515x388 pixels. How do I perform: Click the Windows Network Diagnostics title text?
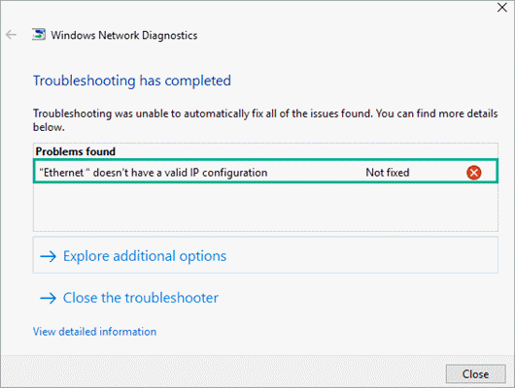click(x=124, y=35)
